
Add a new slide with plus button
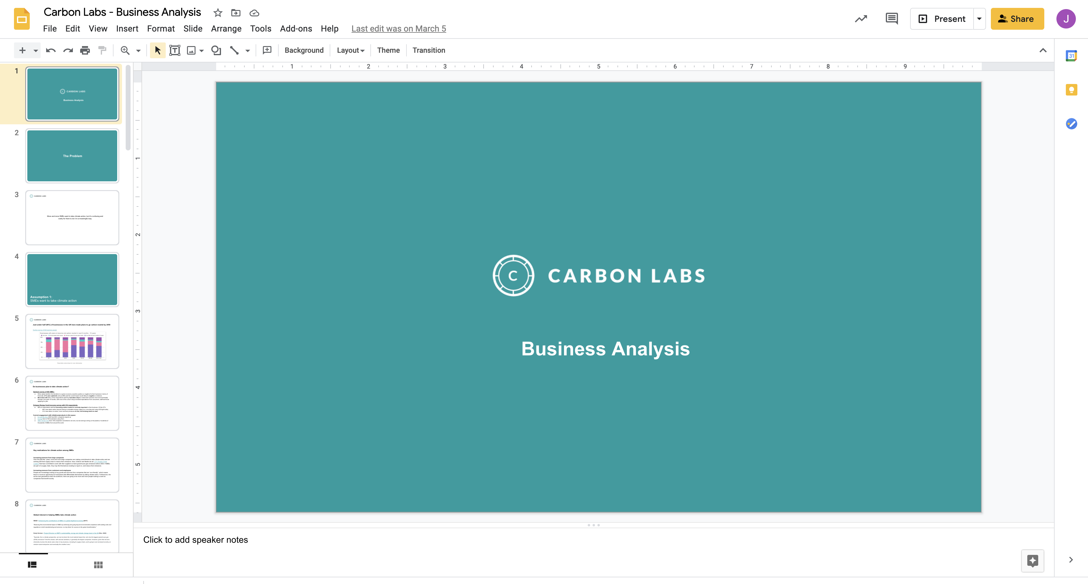[22, 50]
